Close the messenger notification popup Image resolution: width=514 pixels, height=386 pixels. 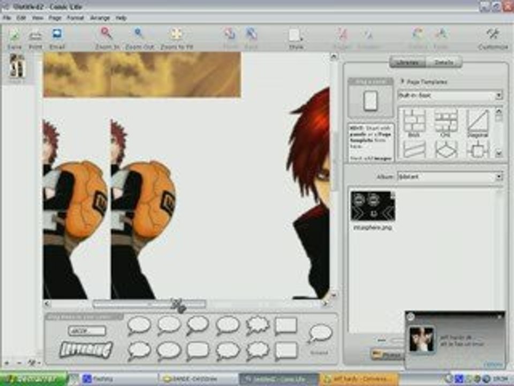coord(499,317)
